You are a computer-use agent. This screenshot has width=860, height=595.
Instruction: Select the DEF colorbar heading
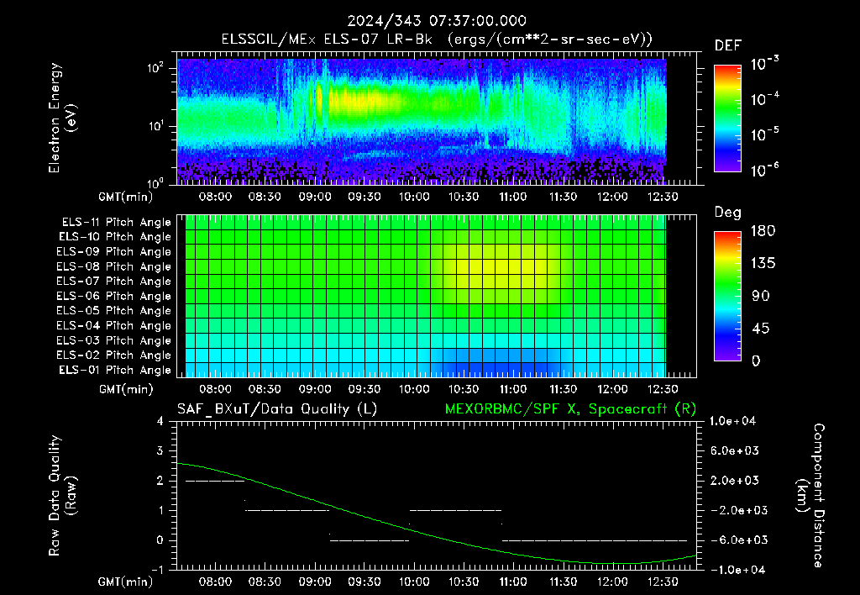(x=728, y=46)
